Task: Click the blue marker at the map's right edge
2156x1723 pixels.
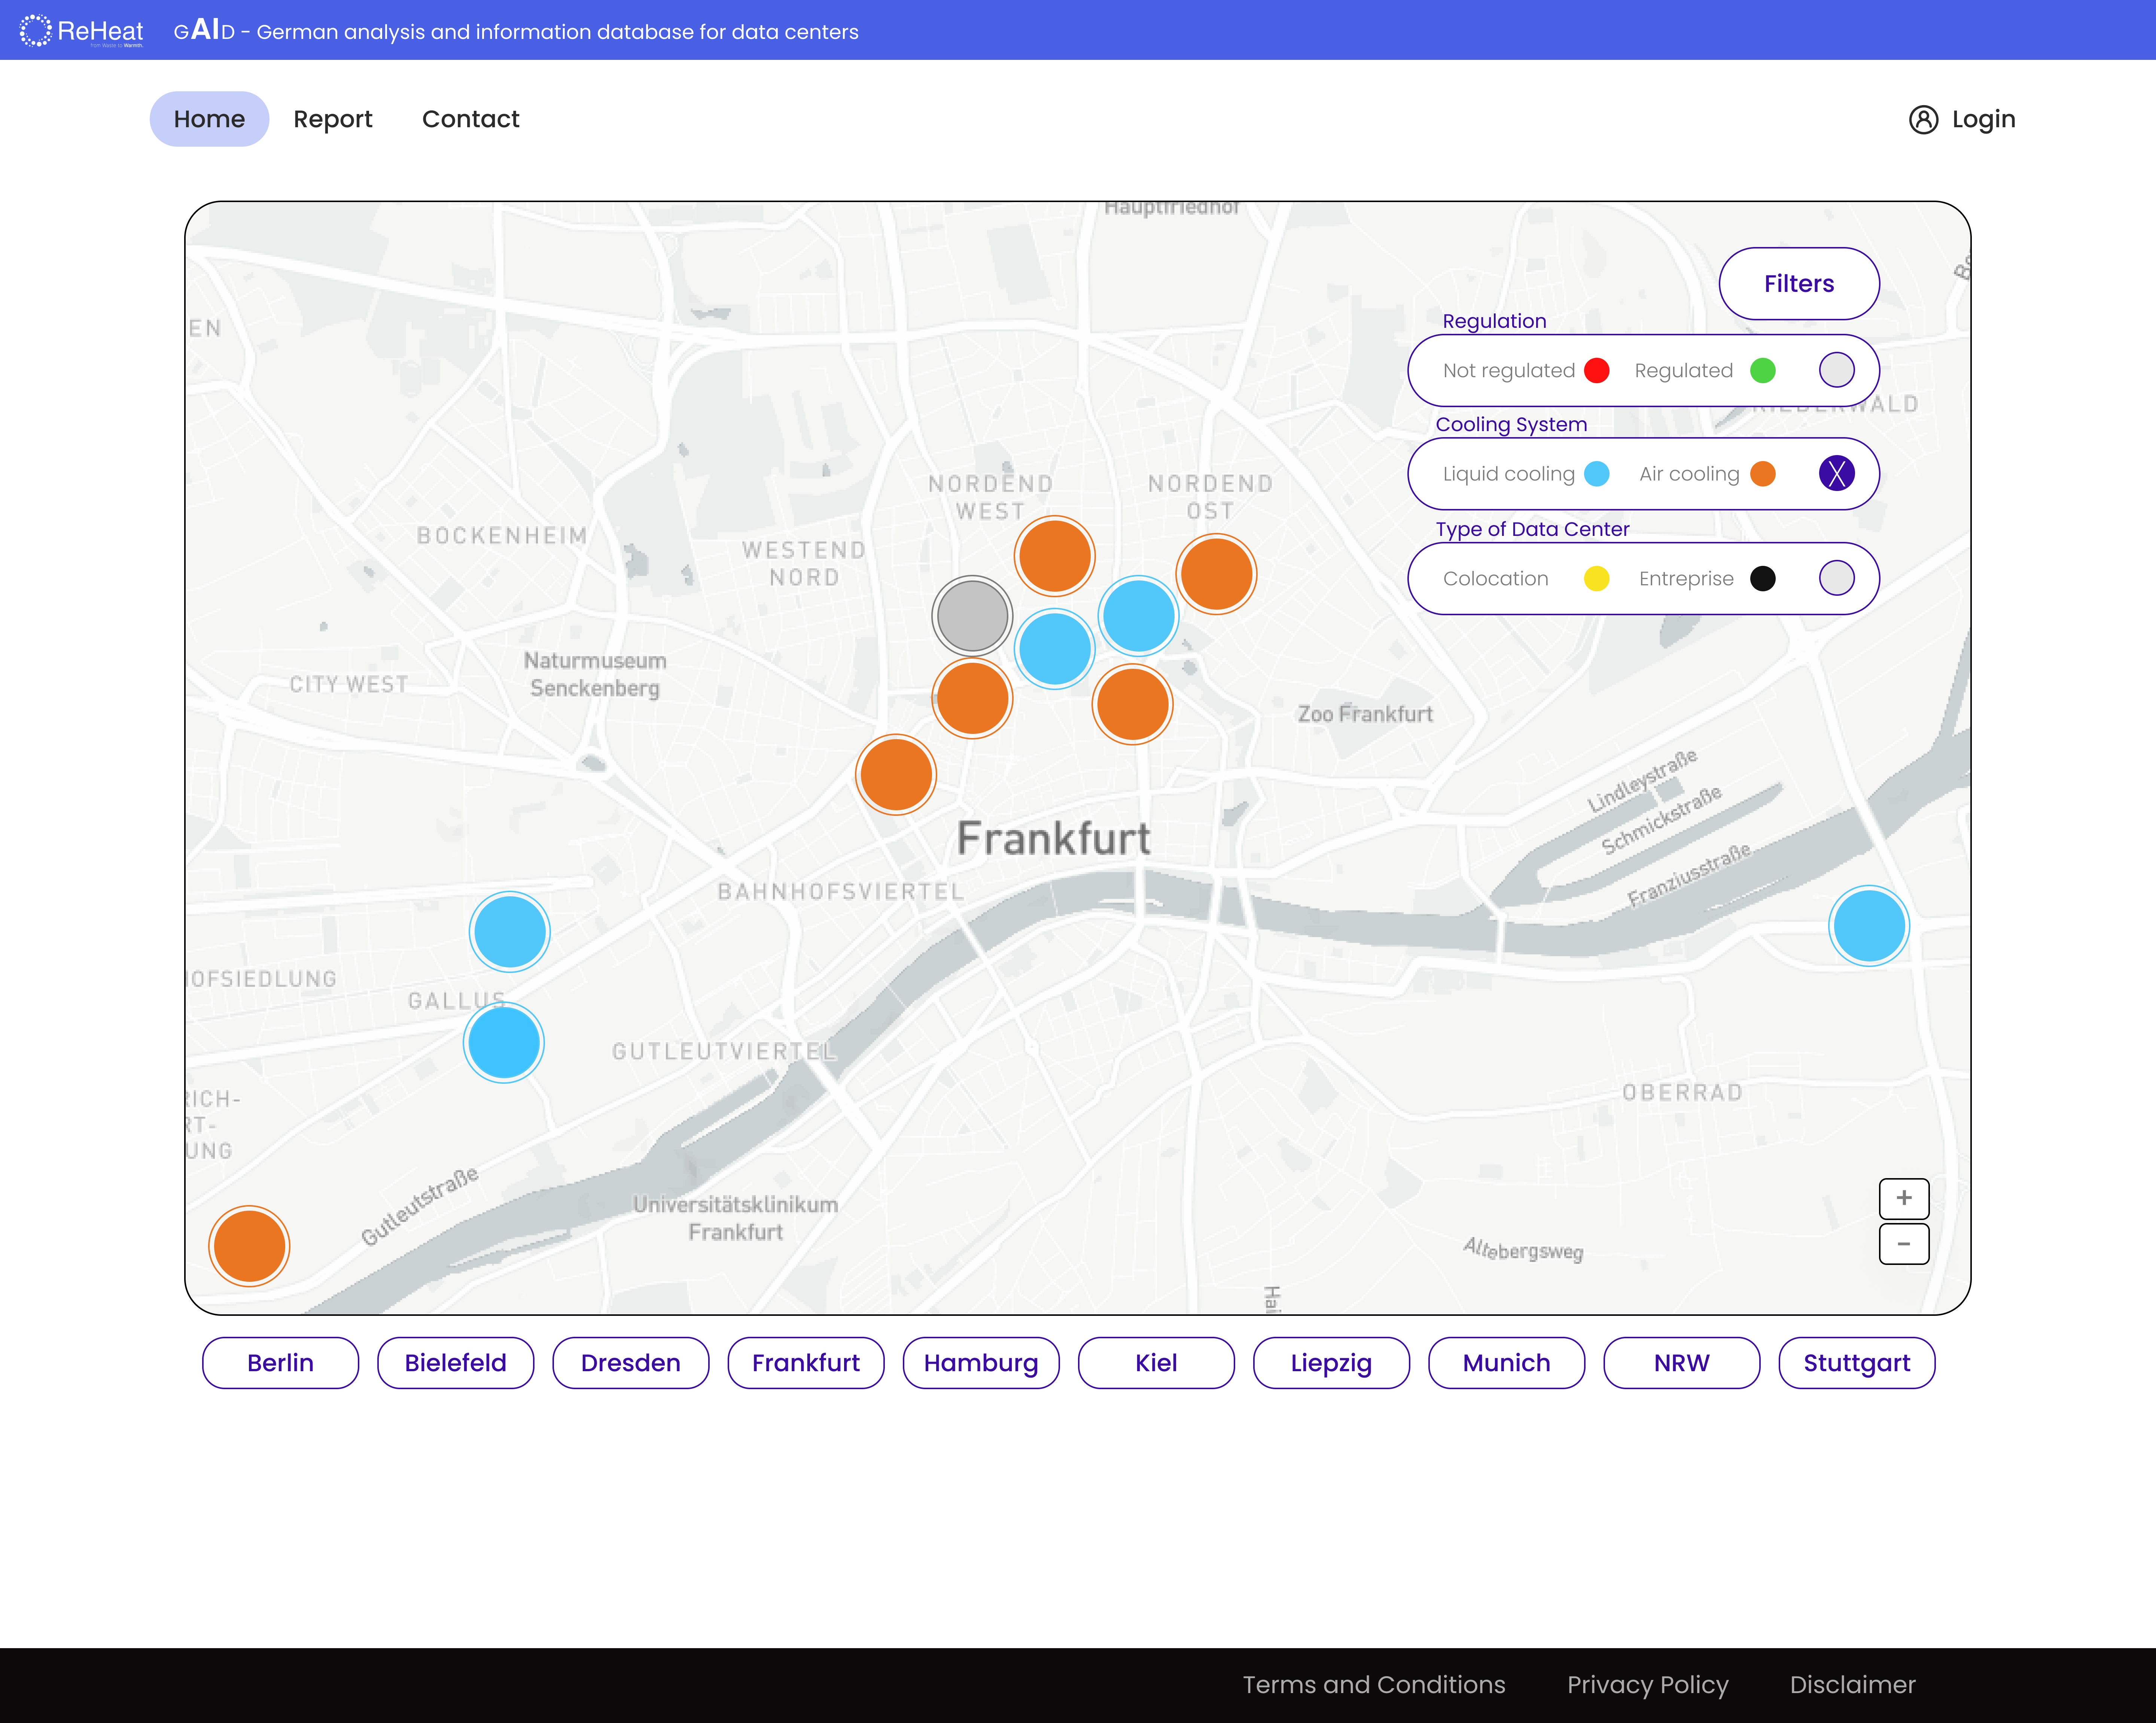Action: (1868, 926)
